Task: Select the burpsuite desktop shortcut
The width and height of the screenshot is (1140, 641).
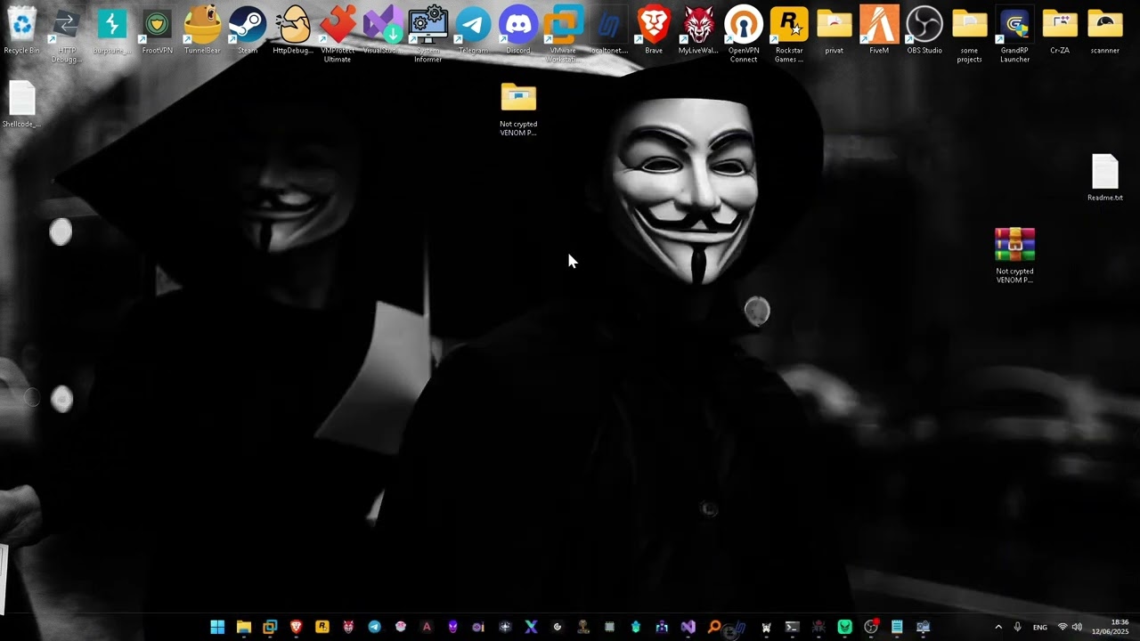Action: click(x=111, y=30)
